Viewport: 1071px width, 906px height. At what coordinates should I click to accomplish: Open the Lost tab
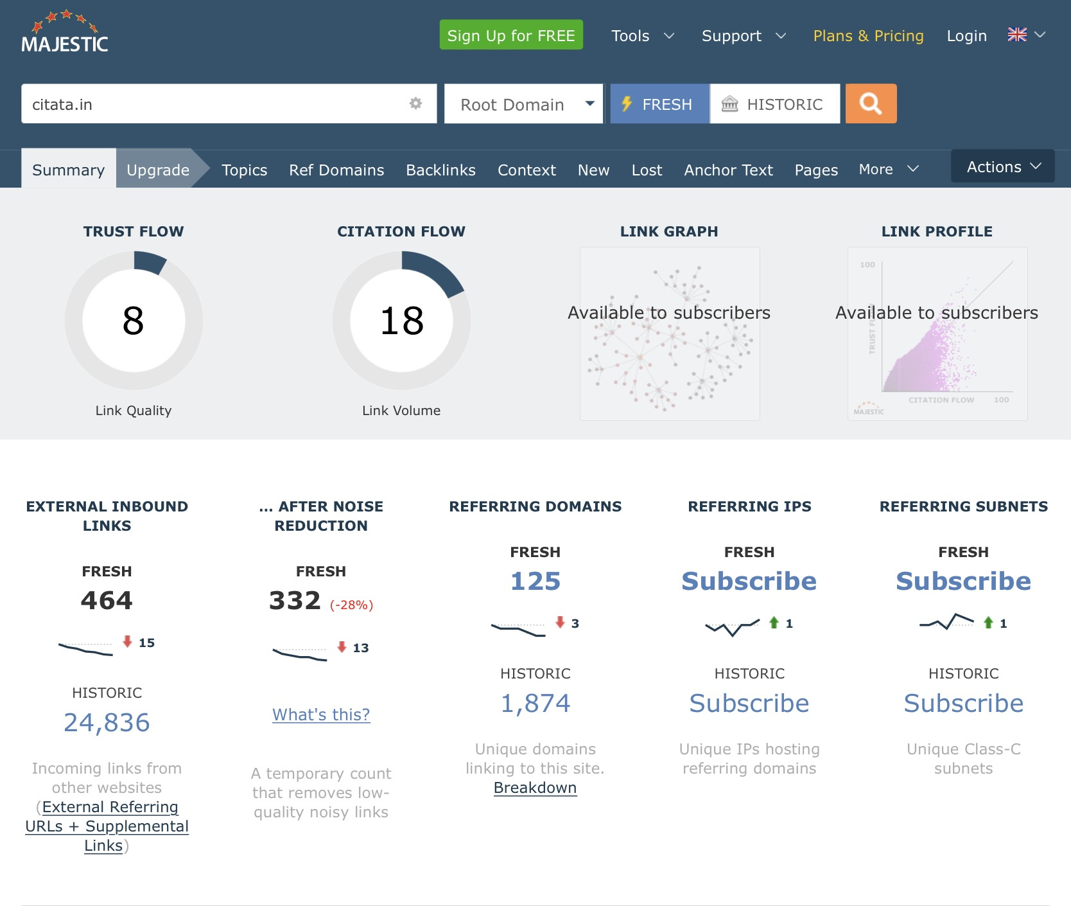coord(647,170)
